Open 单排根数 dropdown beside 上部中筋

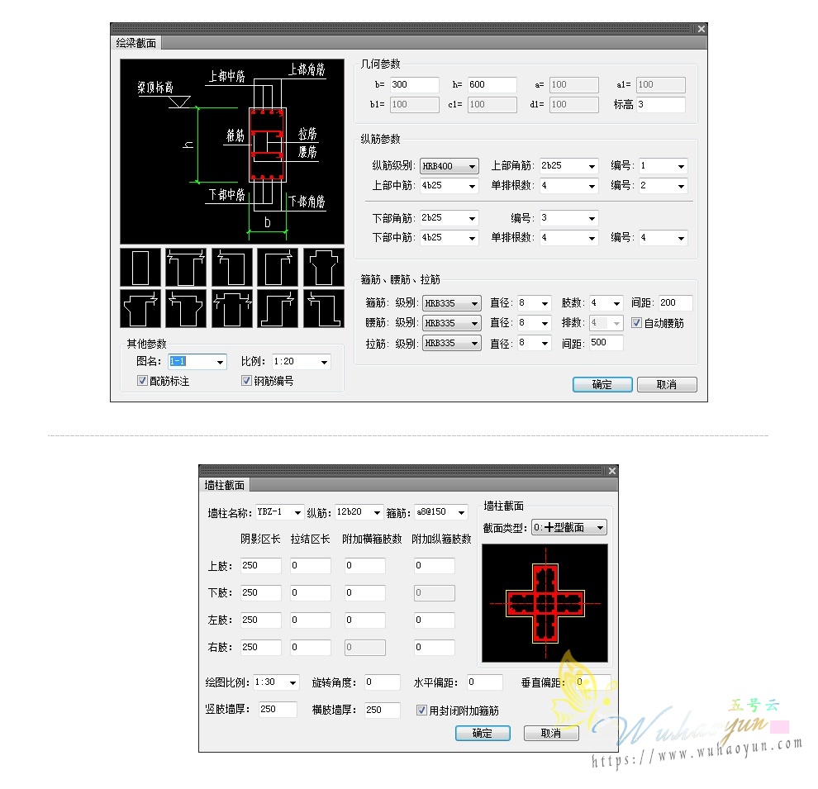[x=568, y=186]
